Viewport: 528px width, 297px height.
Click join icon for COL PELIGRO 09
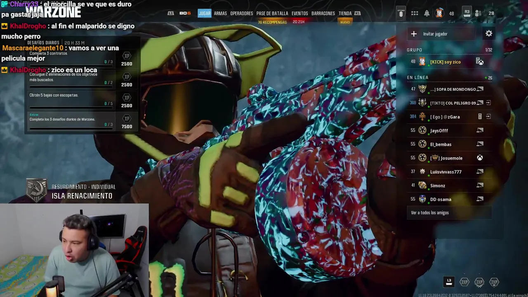pyautogui.click(x=488, y=103)
